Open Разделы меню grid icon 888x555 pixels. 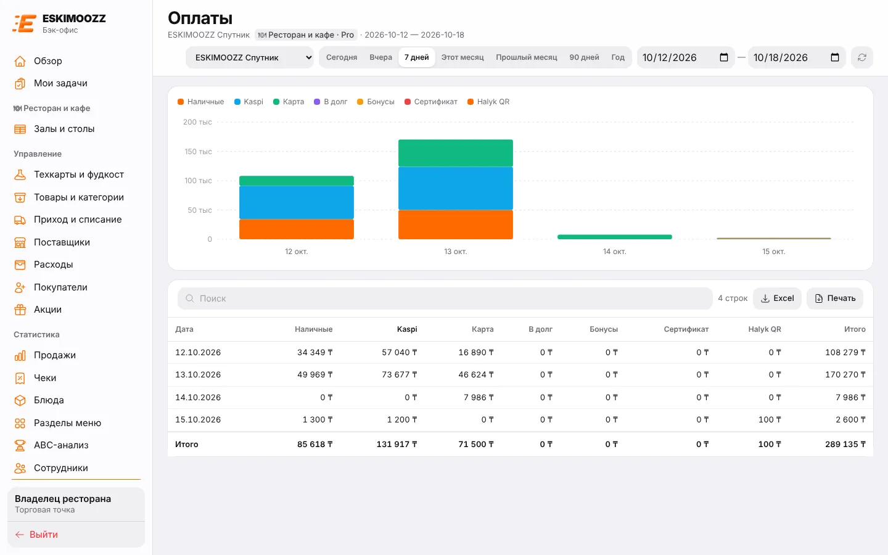(x=20, y=423)
